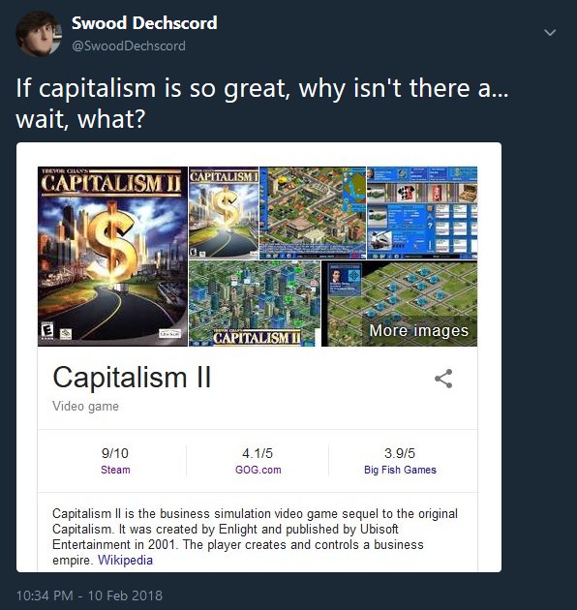Click More images overlay
This screenshot has height=610, width=577.
pos(418,331)
